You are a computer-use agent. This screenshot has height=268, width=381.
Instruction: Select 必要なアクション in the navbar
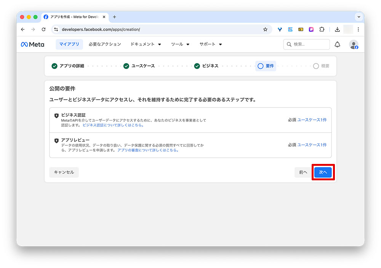point(106,44)
